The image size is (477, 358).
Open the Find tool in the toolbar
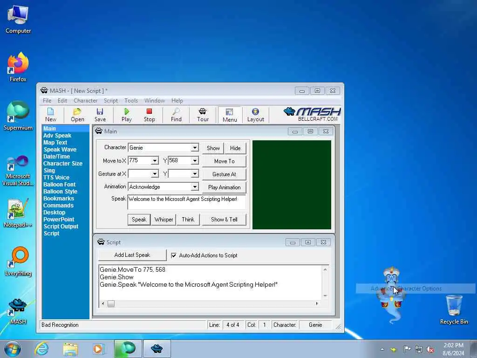tap(176, 115)
